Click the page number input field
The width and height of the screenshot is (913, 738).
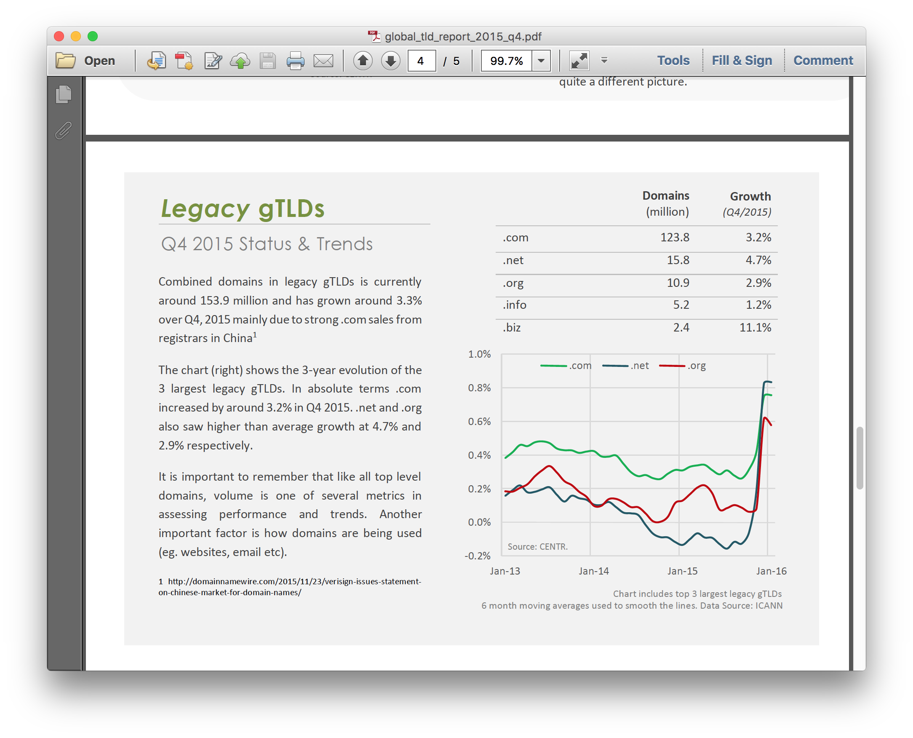(421, 61)
